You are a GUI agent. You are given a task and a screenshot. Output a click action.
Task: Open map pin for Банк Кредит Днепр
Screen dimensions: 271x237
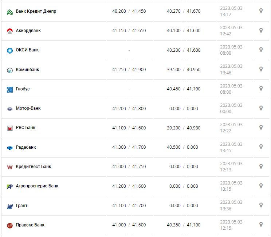pyautogui.click(x=261, y=11)
